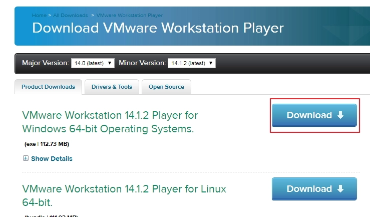
Task: Open the Minor Version dropdown
Action: pos(192,63)
